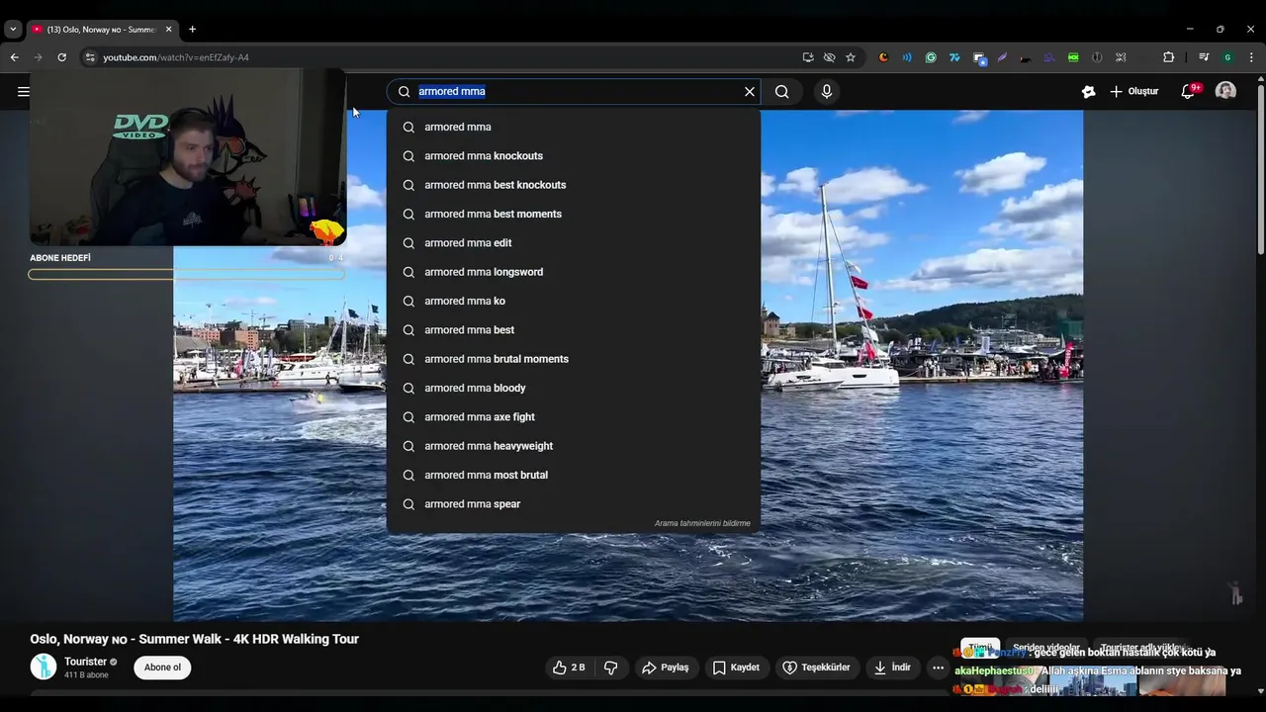Click the Teşekkürler thanks button
This screenshot has width=1266, height=712.
(816, 667)
